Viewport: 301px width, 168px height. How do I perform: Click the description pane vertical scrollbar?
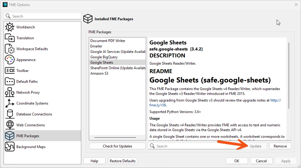[289, 76]
